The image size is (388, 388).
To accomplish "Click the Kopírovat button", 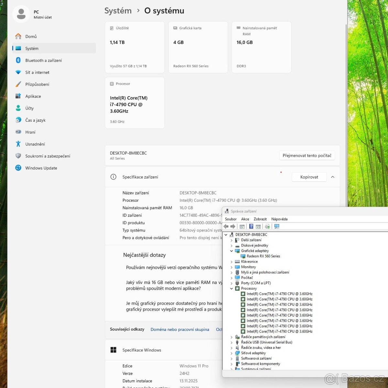I will pos(309,177).
